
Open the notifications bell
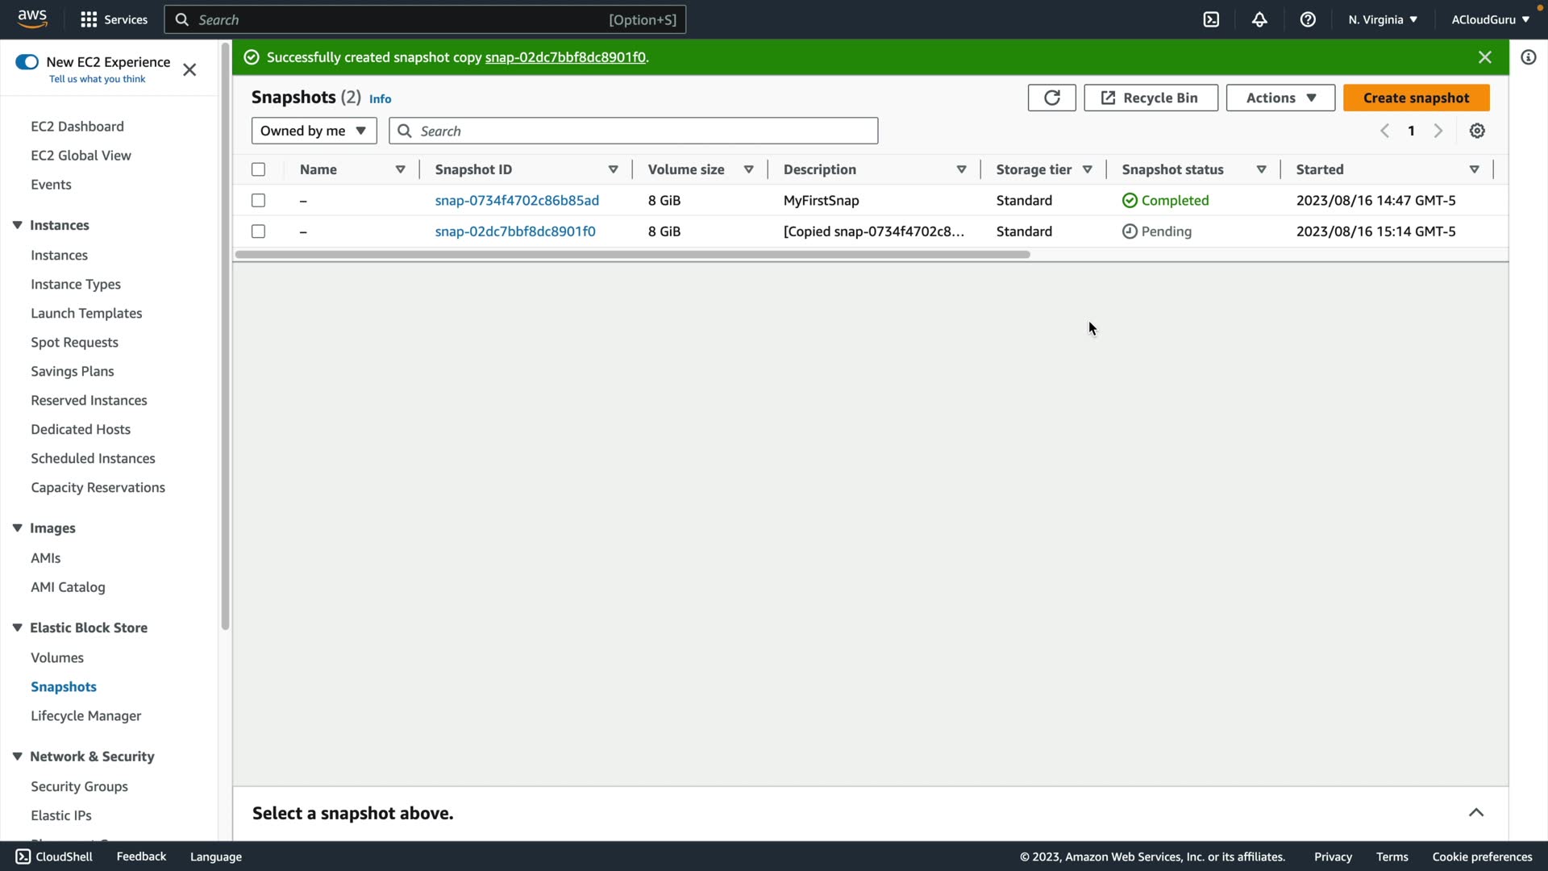(1259, 19)
